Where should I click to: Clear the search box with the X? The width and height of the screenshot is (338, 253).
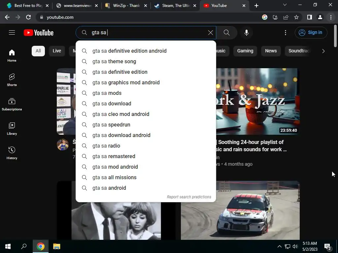click(210, 33)
